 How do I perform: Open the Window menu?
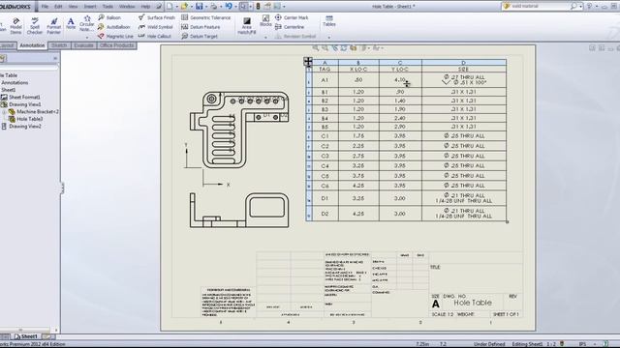click(x=127, y=7)
